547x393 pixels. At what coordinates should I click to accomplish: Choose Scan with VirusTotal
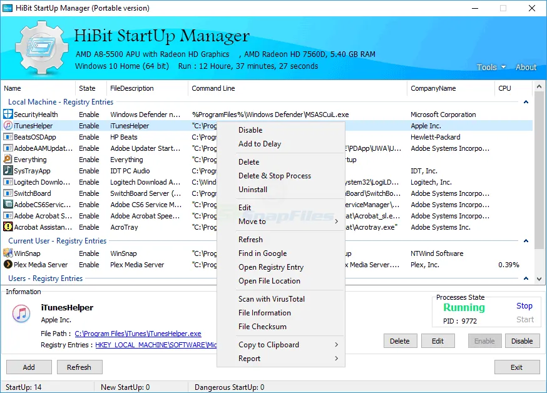[x=281, y=299]
